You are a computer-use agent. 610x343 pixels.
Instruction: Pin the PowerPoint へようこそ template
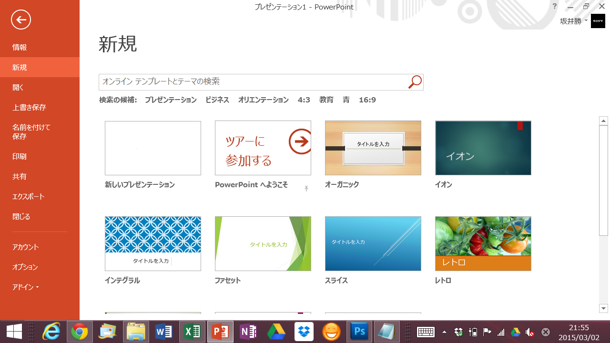[306, 189]
